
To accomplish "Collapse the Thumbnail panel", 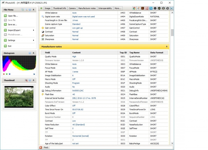I will (34, 80).
